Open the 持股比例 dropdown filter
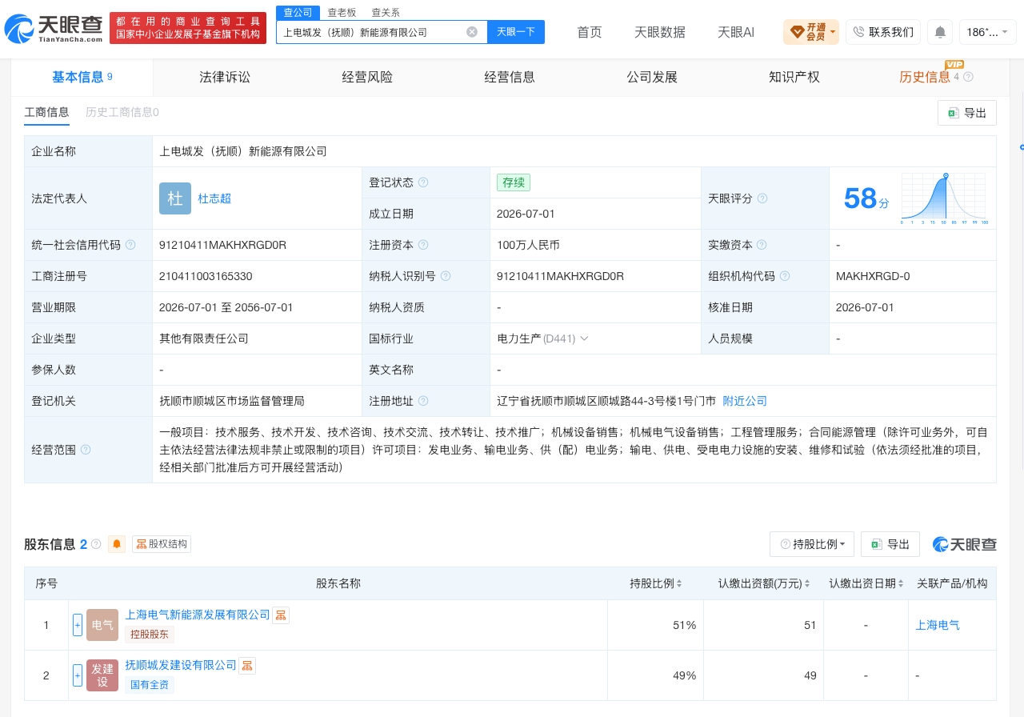 812,544
